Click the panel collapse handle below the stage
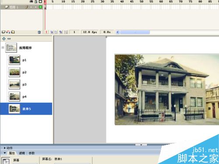The image size is (219, 164). click(141, 145)
